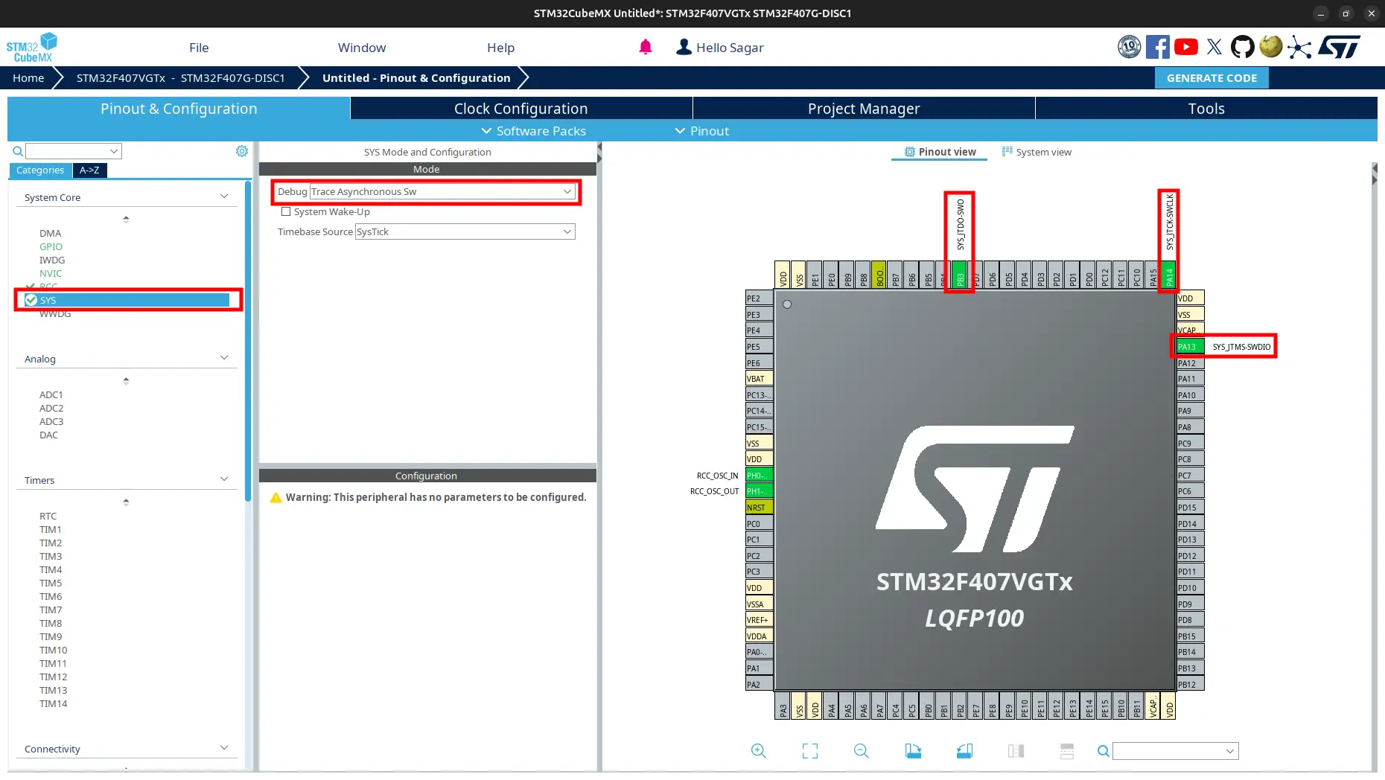Click the category search magnifier icon
The width and height of the screenshot is (1385, 780).
(18, 151)
